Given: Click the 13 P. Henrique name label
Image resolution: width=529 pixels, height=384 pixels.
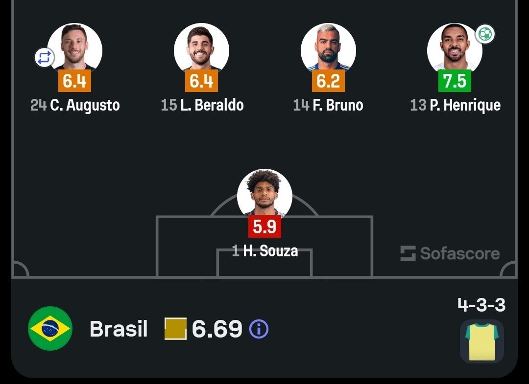Looking at the screenshot, I should click(x=455, y=105).
